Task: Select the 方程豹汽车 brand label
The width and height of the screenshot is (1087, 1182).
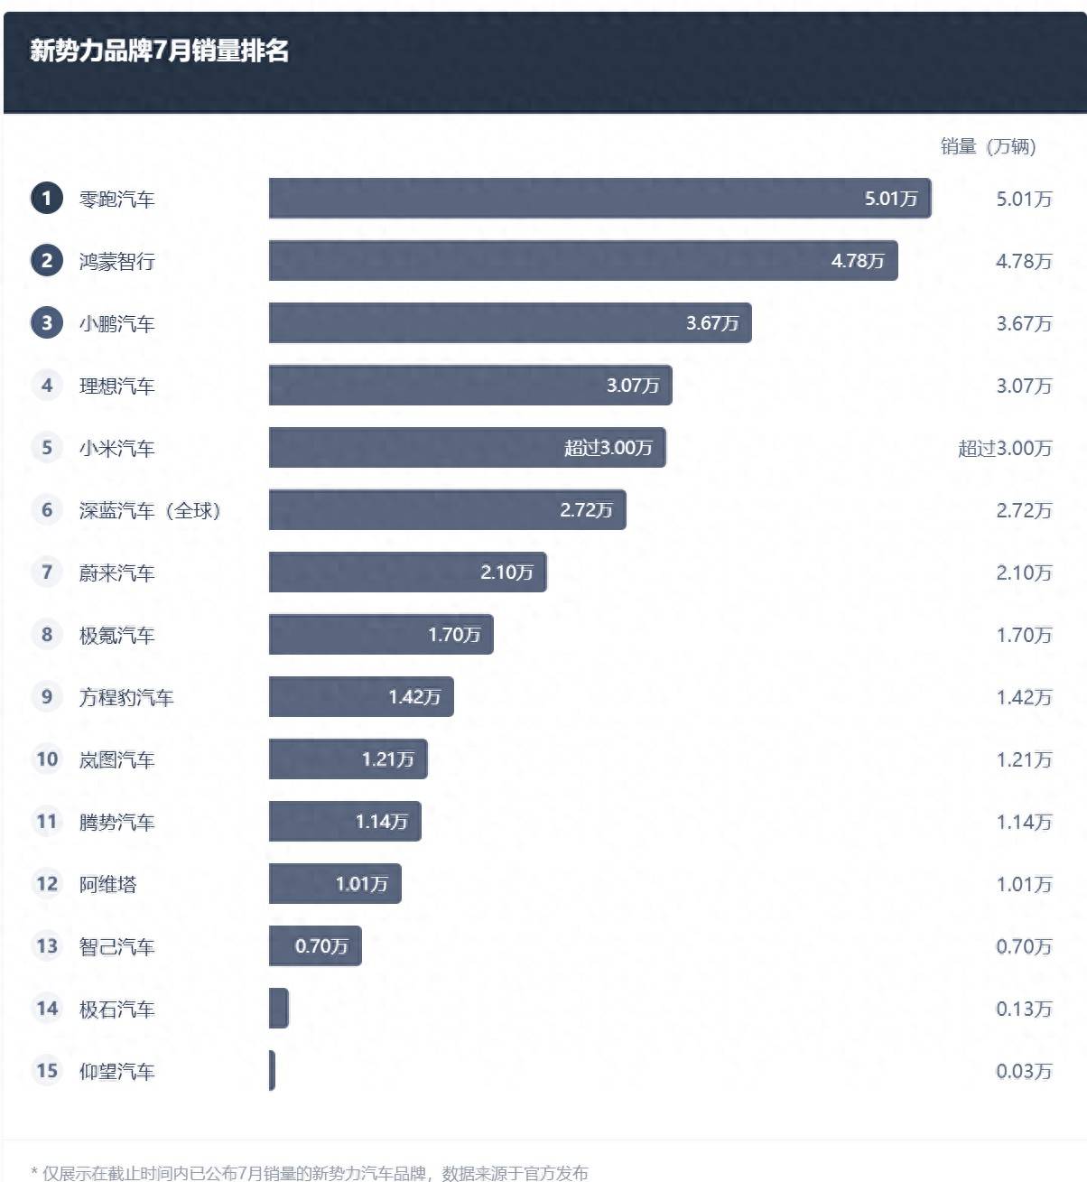Action: point(126,697)
